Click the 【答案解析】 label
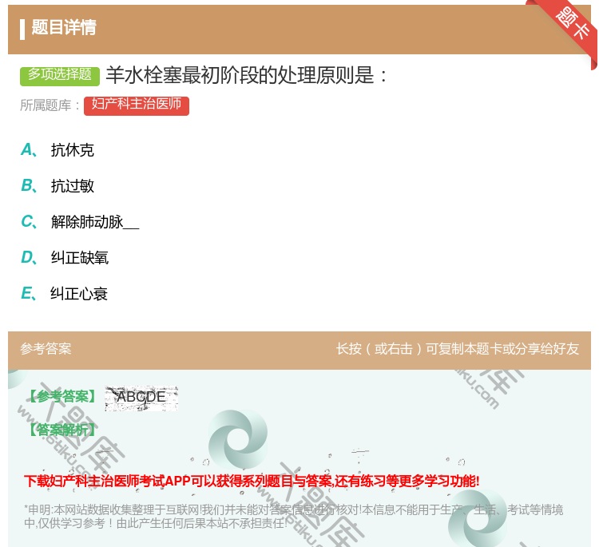Screen dimensions: 599x547 click(x=62, y=430)
